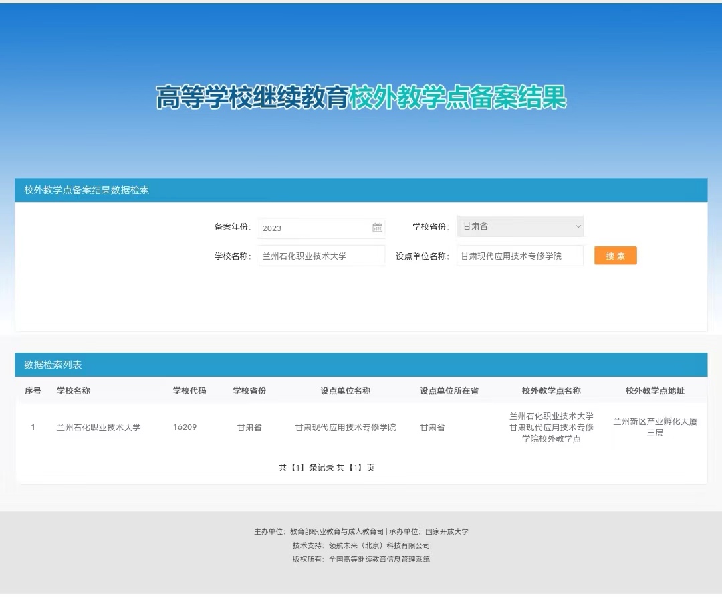Click the 序号 column header

[33, 390]
